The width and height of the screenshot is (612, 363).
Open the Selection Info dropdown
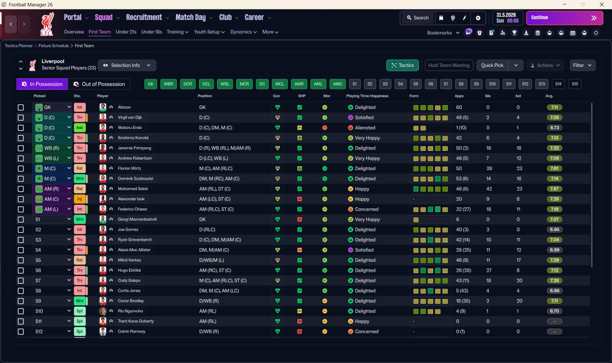[127, 65]
